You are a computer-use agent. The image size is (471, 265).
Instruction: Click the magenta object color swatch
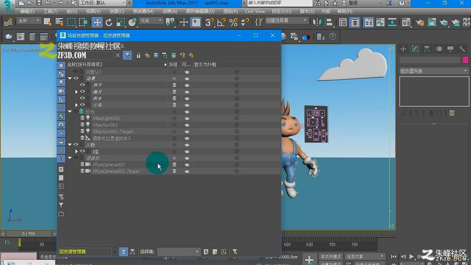tap(465, 60)
